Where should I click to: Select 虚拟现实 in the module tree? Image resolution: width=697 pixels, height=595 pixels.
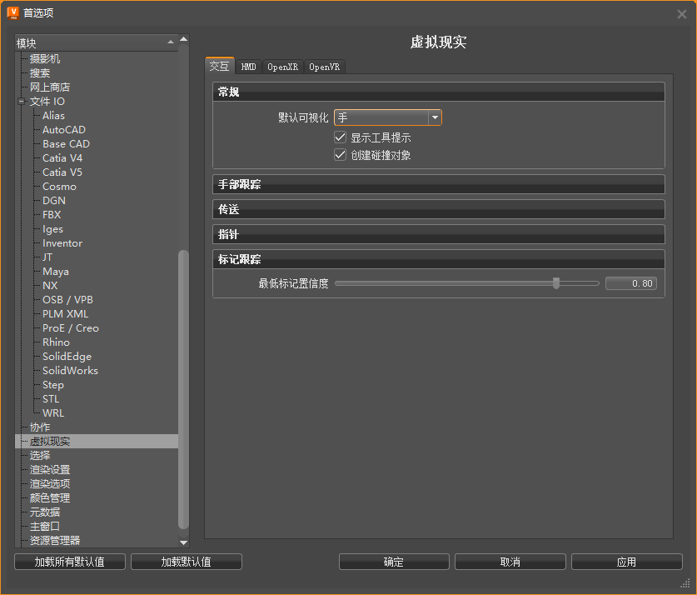[x=50, y=442]
